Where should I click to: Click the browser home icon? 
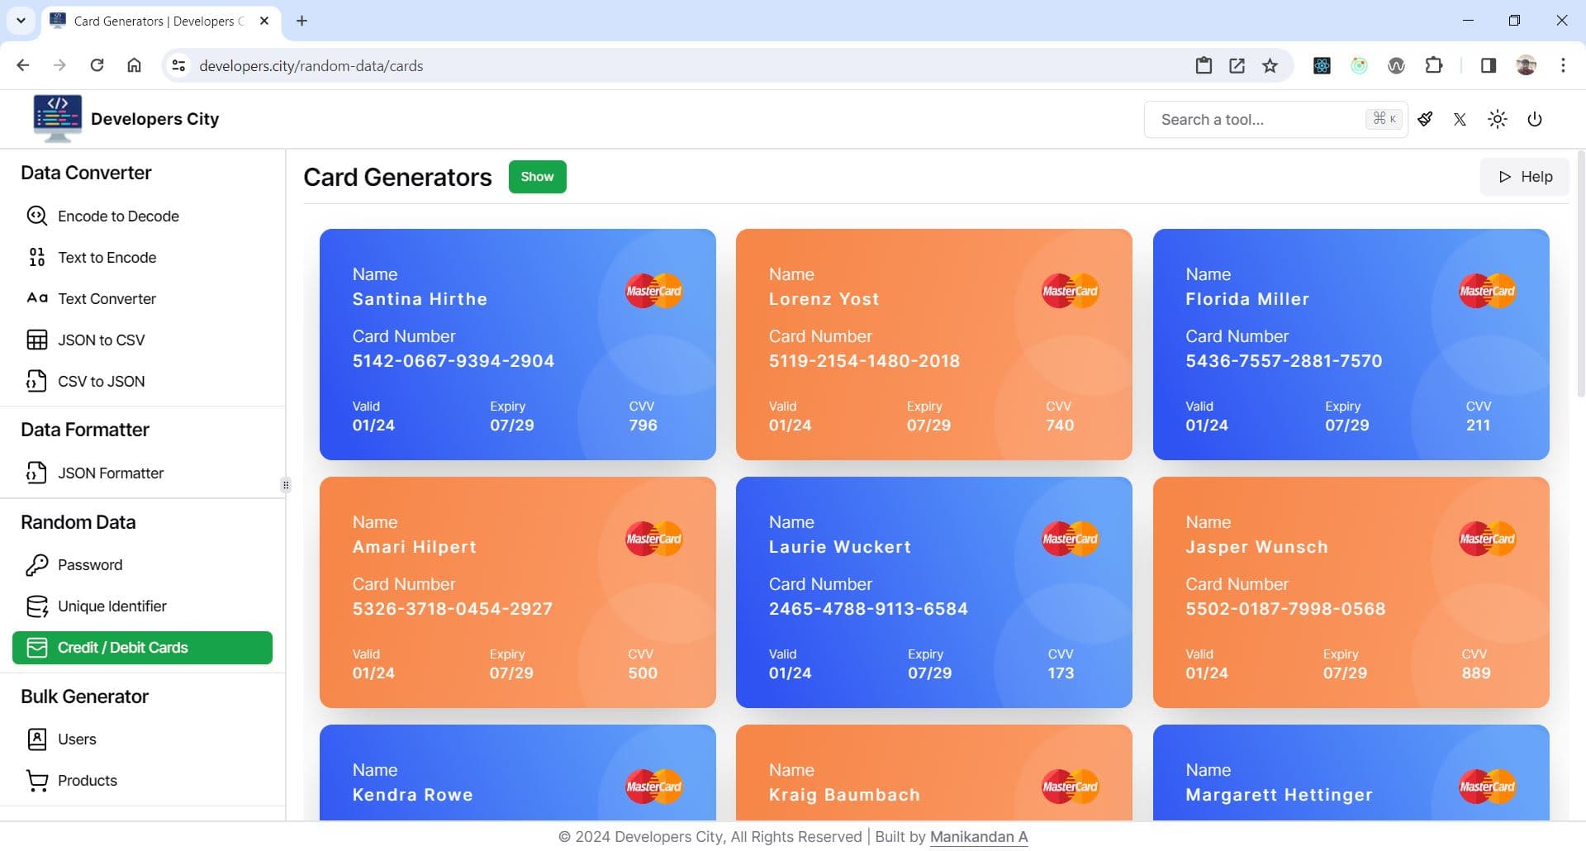[x=134, y=65]
